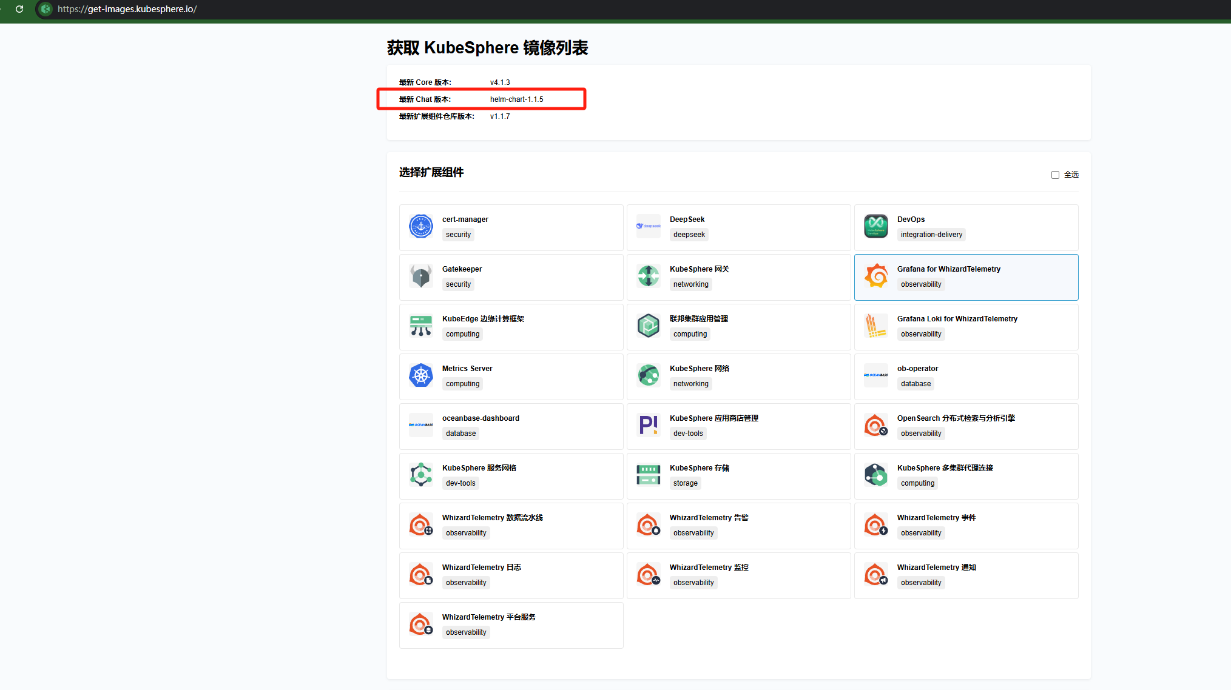Click the DevOps extension icon
Image resolution: width=1231 pixels, height=690 pixels.
876,226
